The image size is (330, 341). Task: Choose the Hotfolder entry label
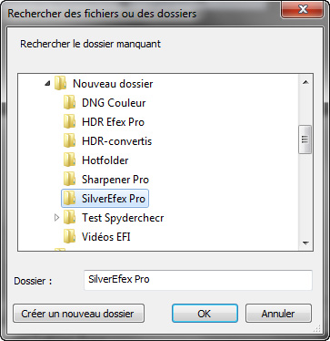105,160
